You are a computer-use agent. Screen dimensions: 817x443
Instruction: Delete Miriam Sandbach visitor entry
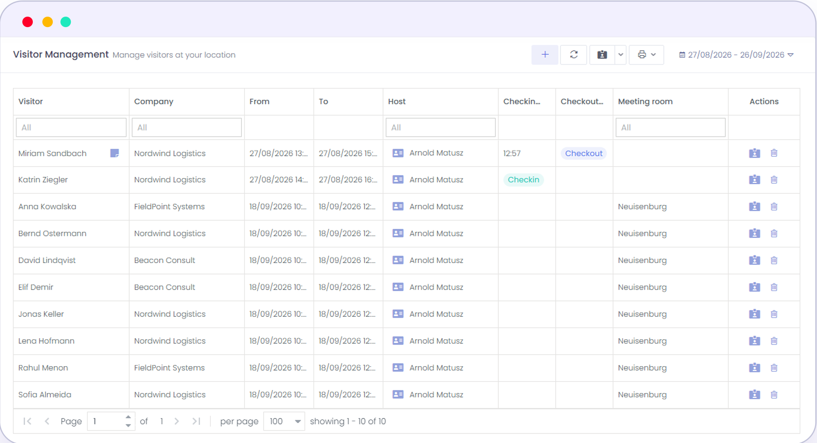774,153
